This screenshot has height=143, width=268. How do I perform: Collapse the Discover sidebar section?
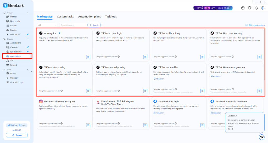click(x=28, y=39)
